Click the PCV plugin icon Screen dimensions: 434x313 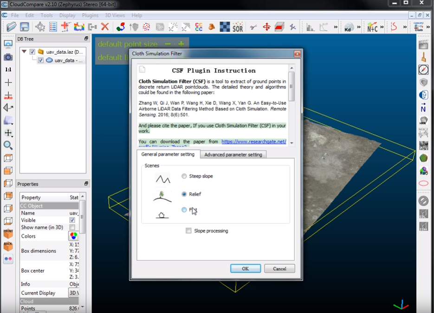[423, 145]
